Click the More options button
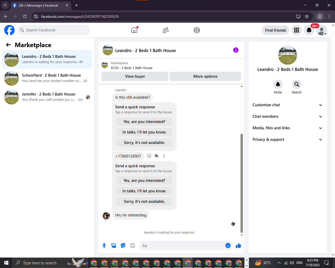This screenshot has width=335, height=268. 205,76
